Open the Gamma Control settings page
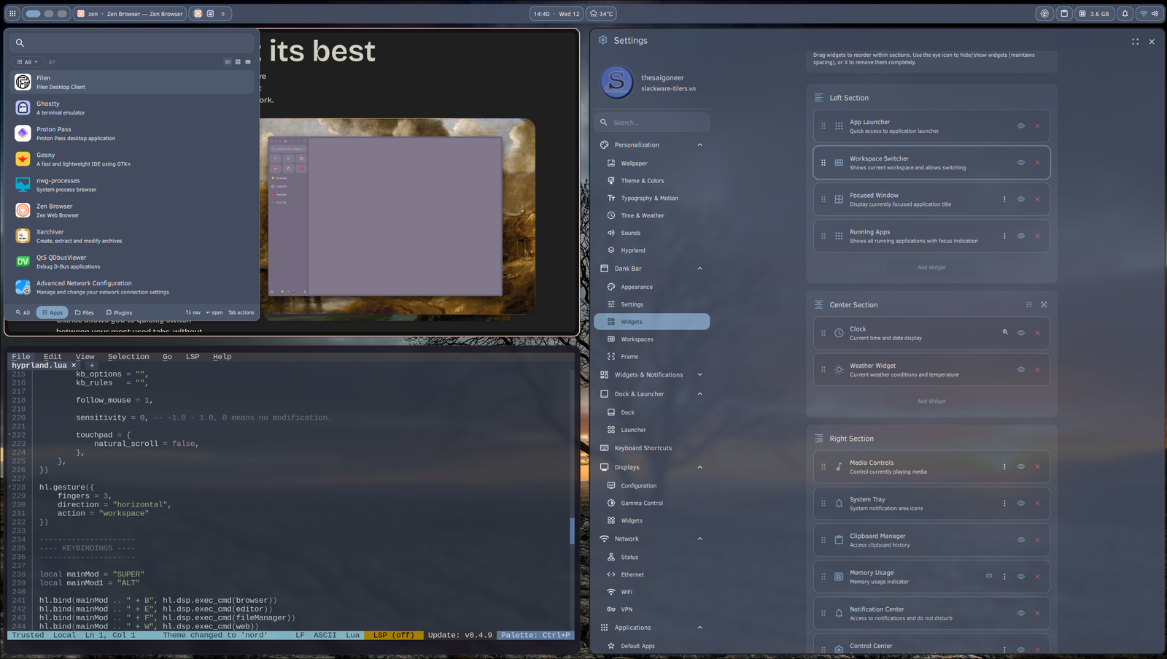 (x=651, y=503)
